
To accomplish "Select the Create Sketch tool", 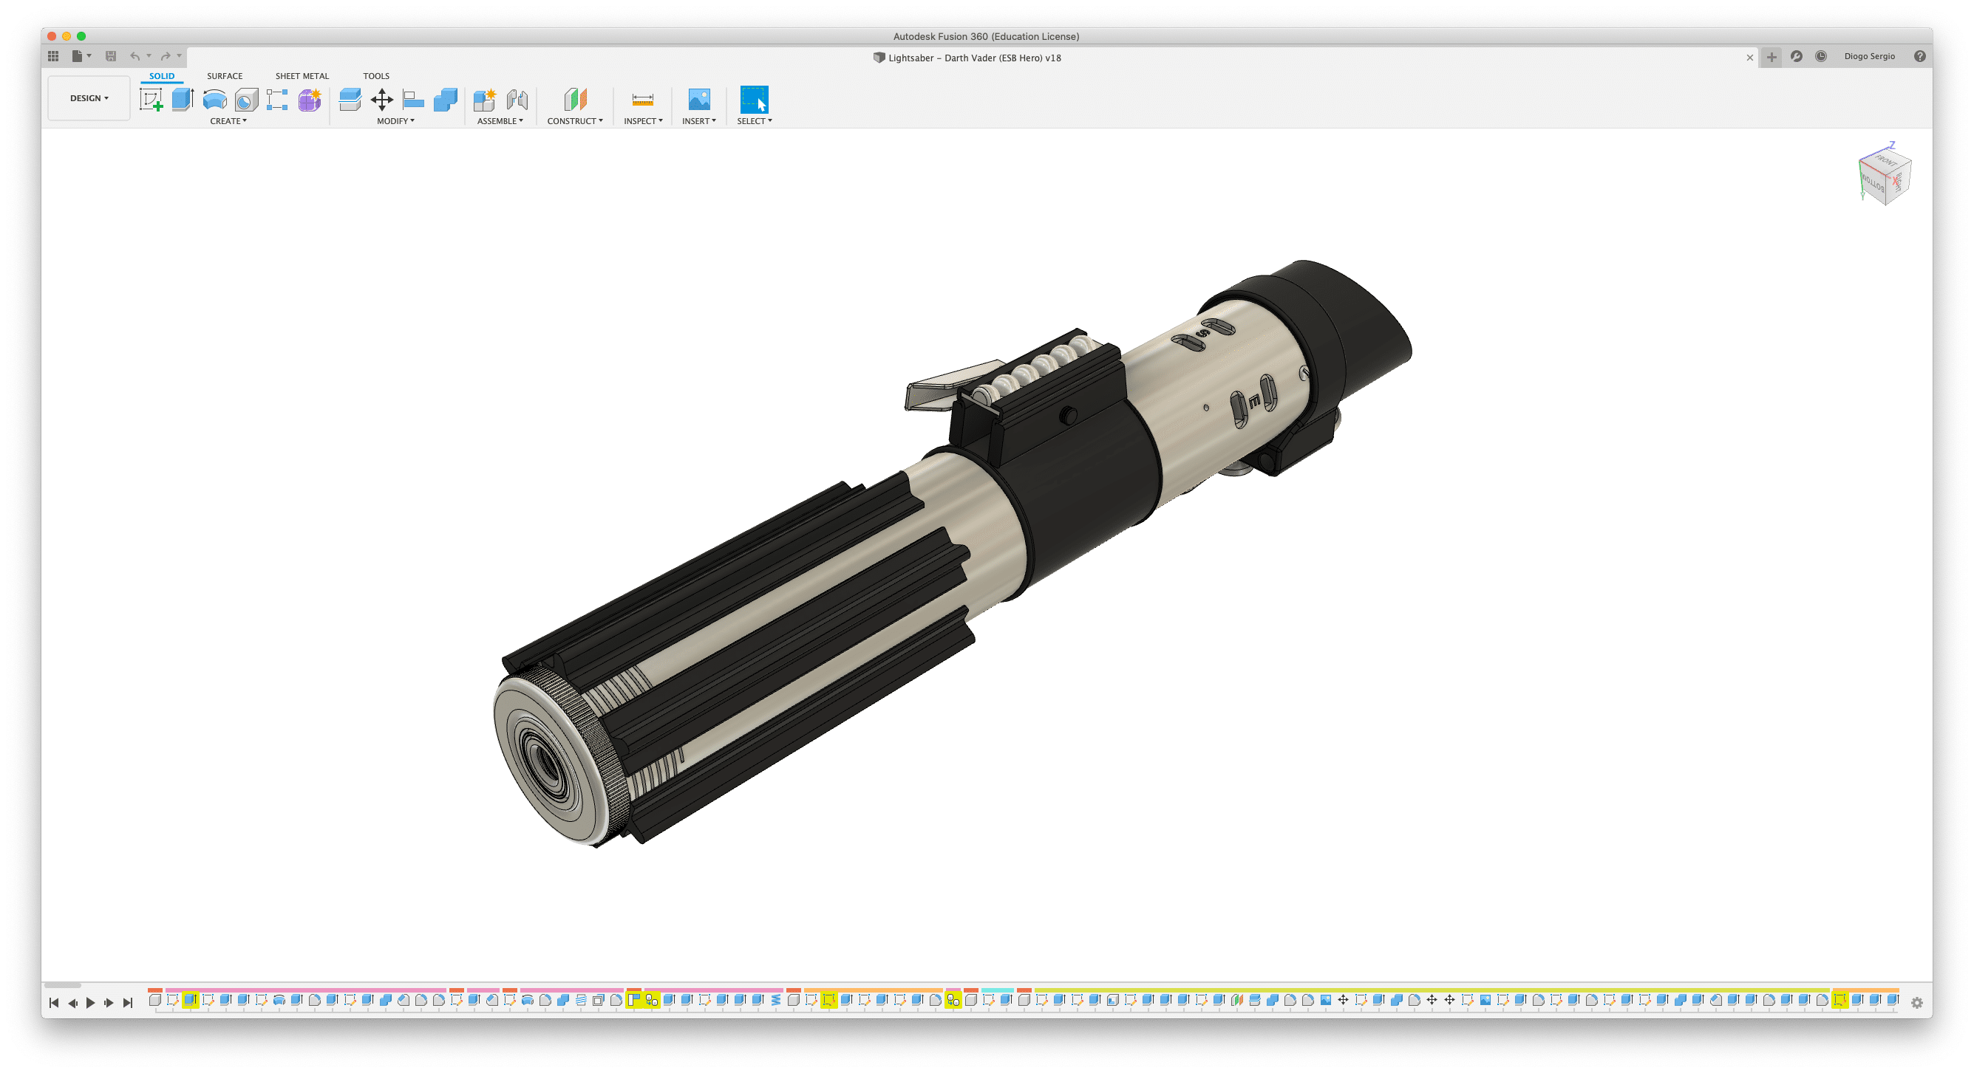I will [x=151, y=100].
